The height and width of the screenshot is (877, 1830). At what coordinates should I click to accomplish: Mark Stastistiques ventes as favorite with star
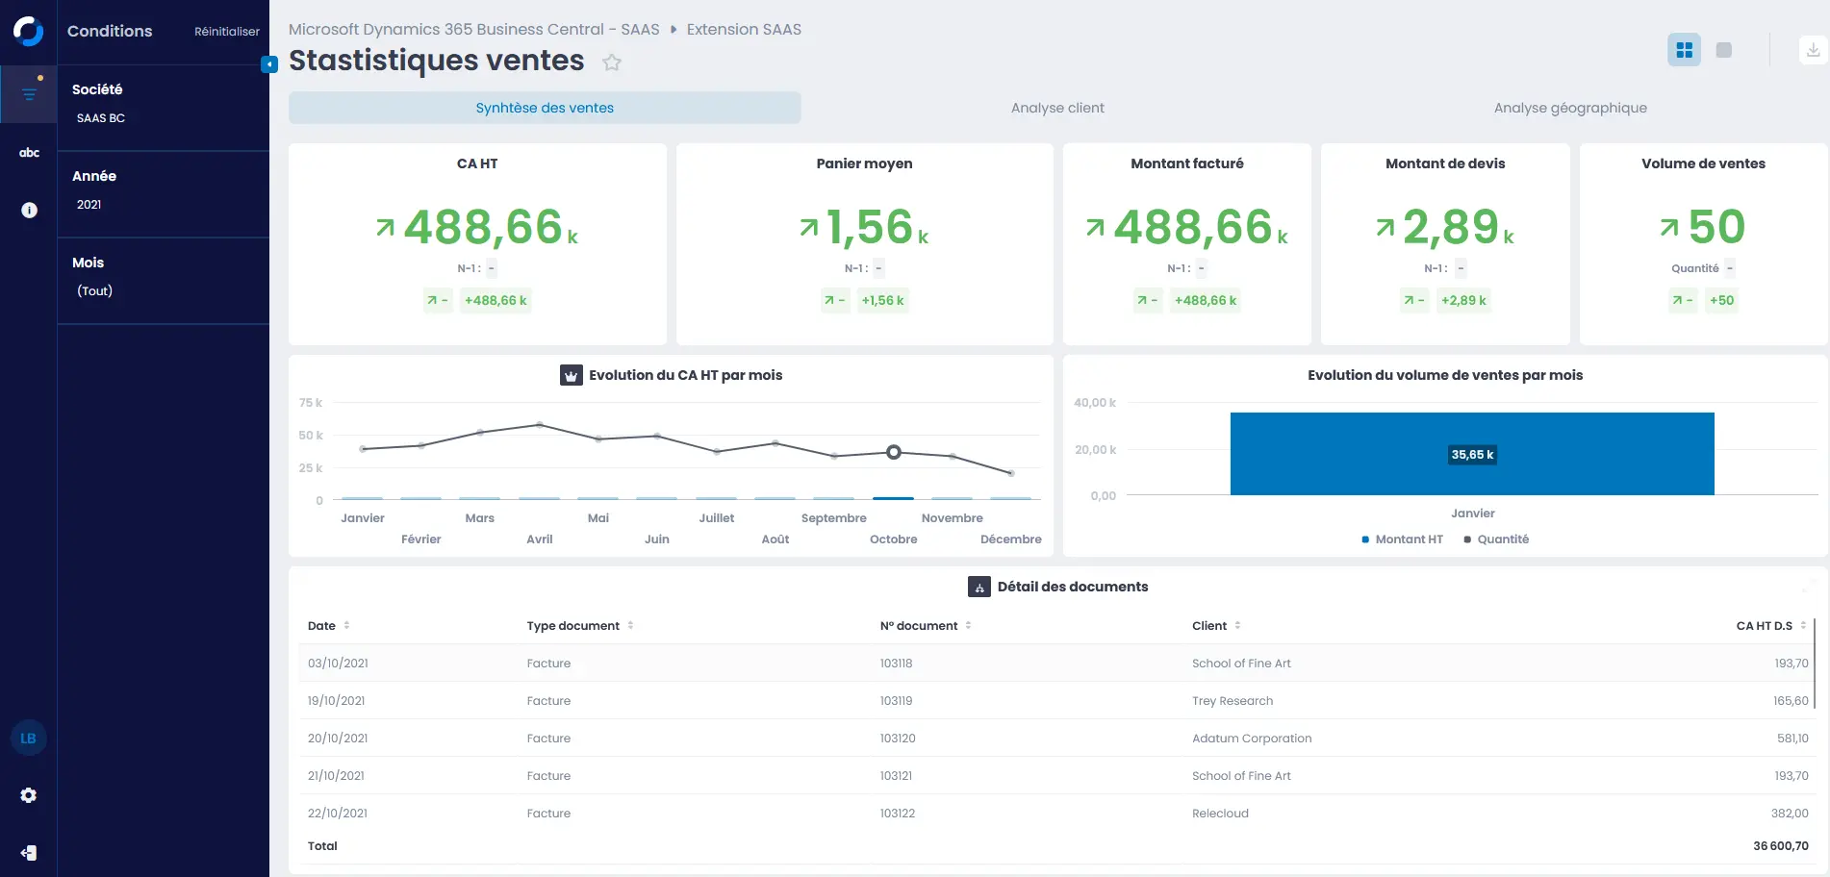pyautogui.click(x=612, y=63)
